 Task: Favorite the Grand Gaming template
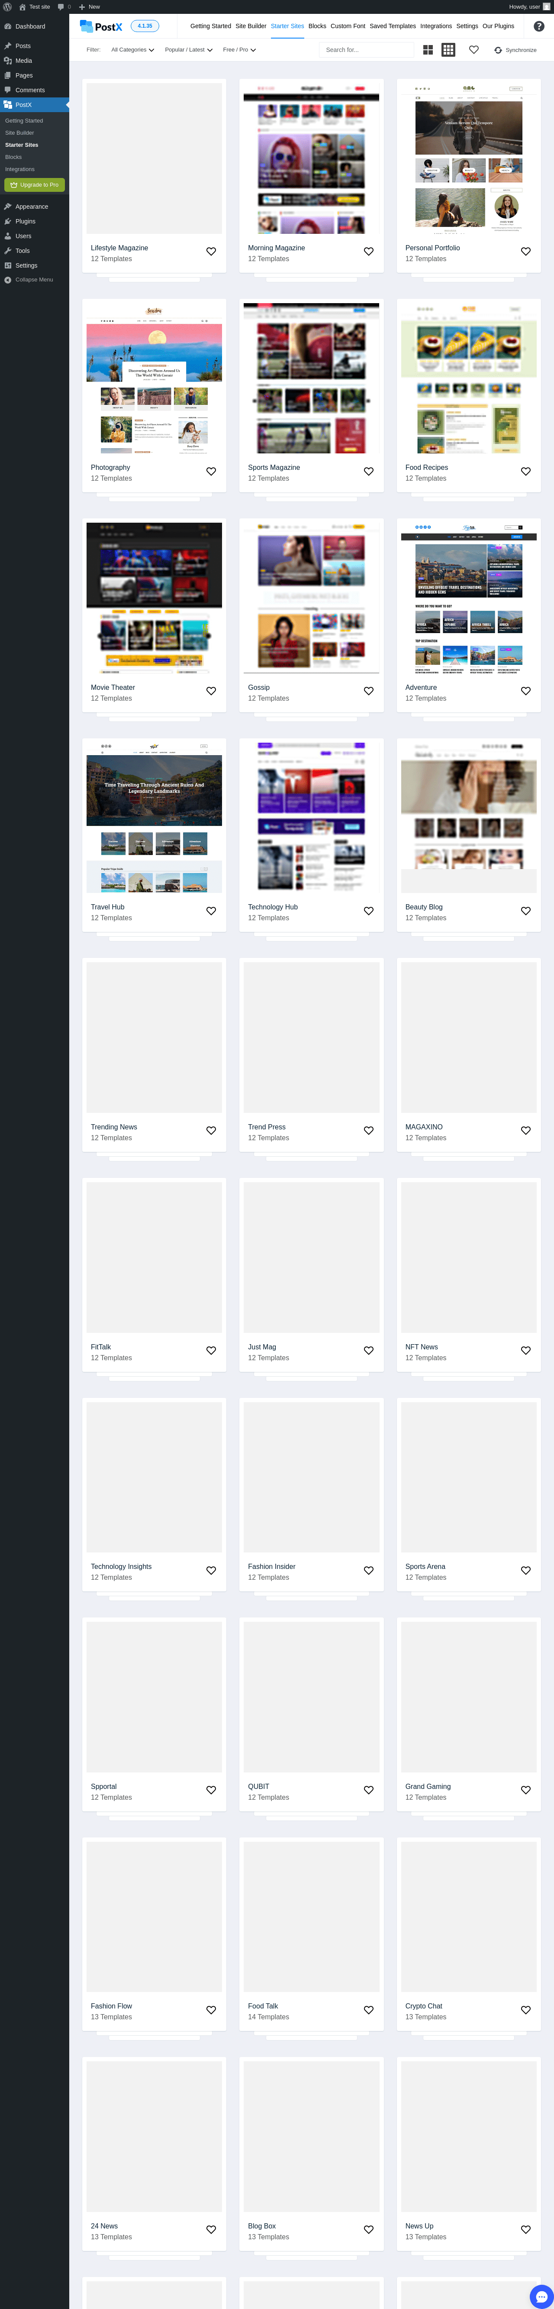[x=526, y=1790]
